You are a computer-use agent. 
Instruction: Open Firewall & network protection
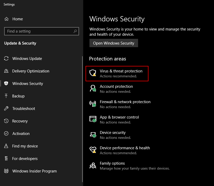tap(120, 104)
